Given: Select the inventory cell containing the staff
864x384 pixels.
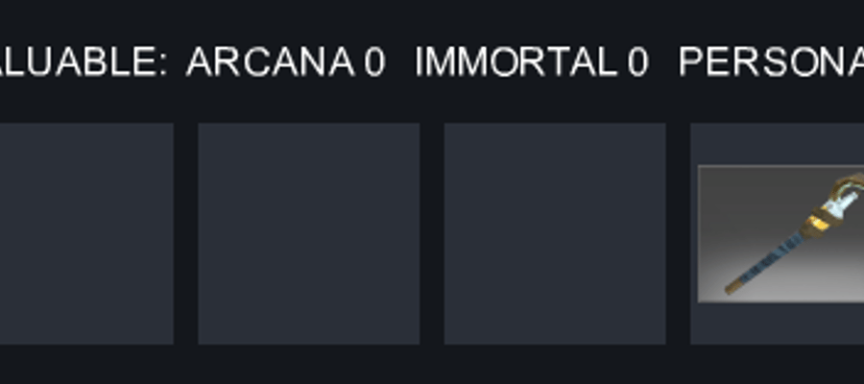Looking at the screenshot, I should [x=777, y=233].
